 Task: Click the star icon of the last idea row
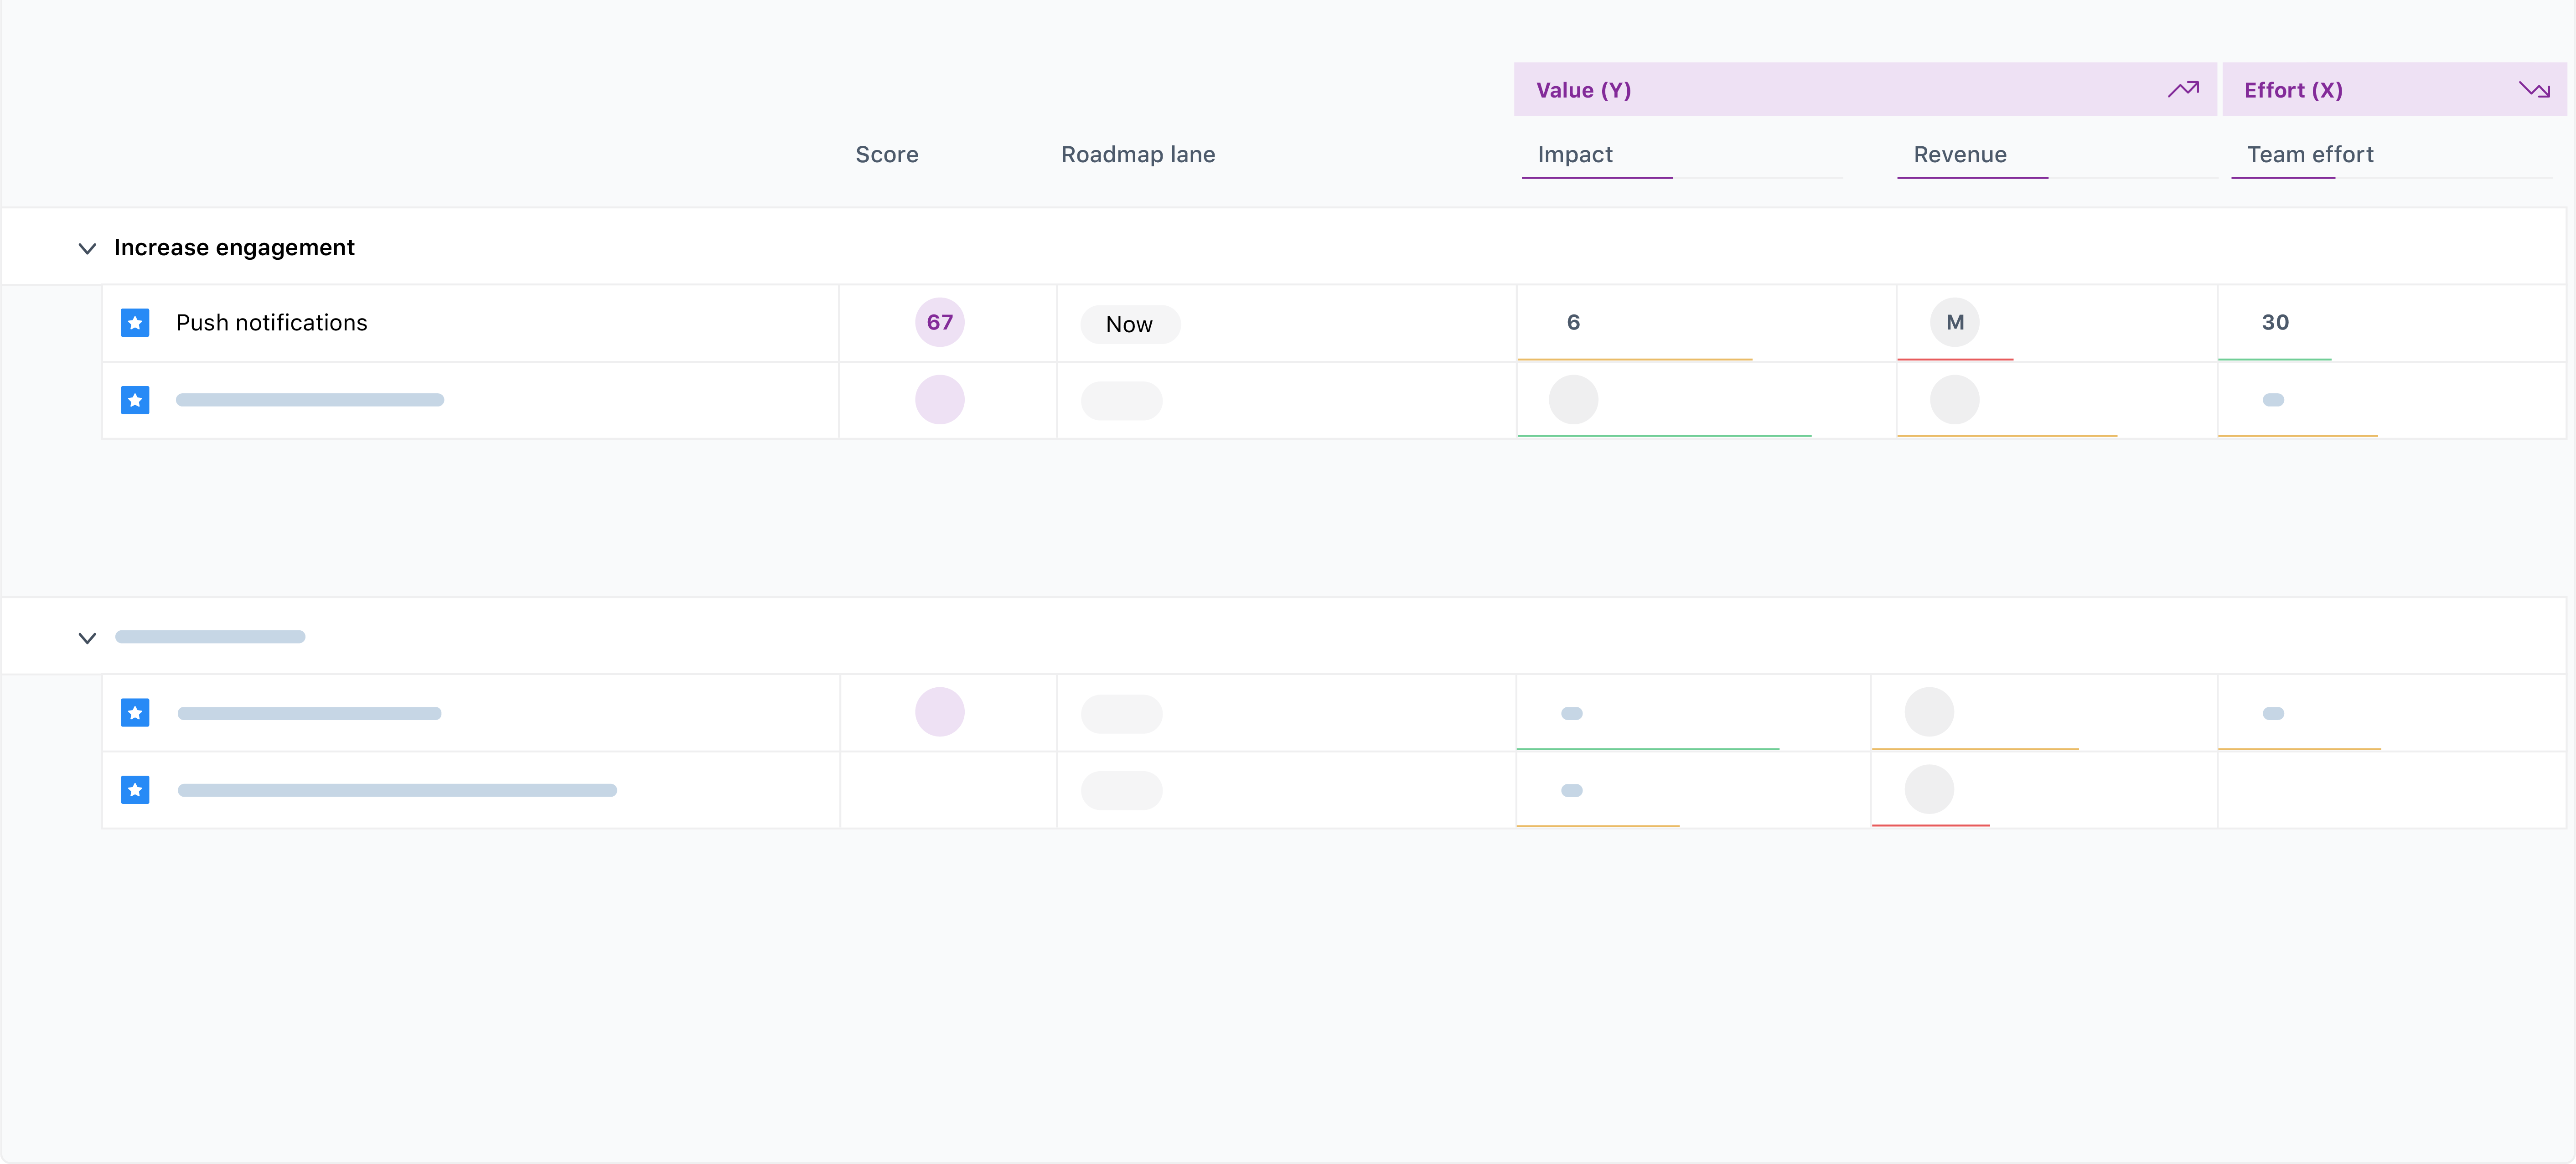tap(135, 790)
